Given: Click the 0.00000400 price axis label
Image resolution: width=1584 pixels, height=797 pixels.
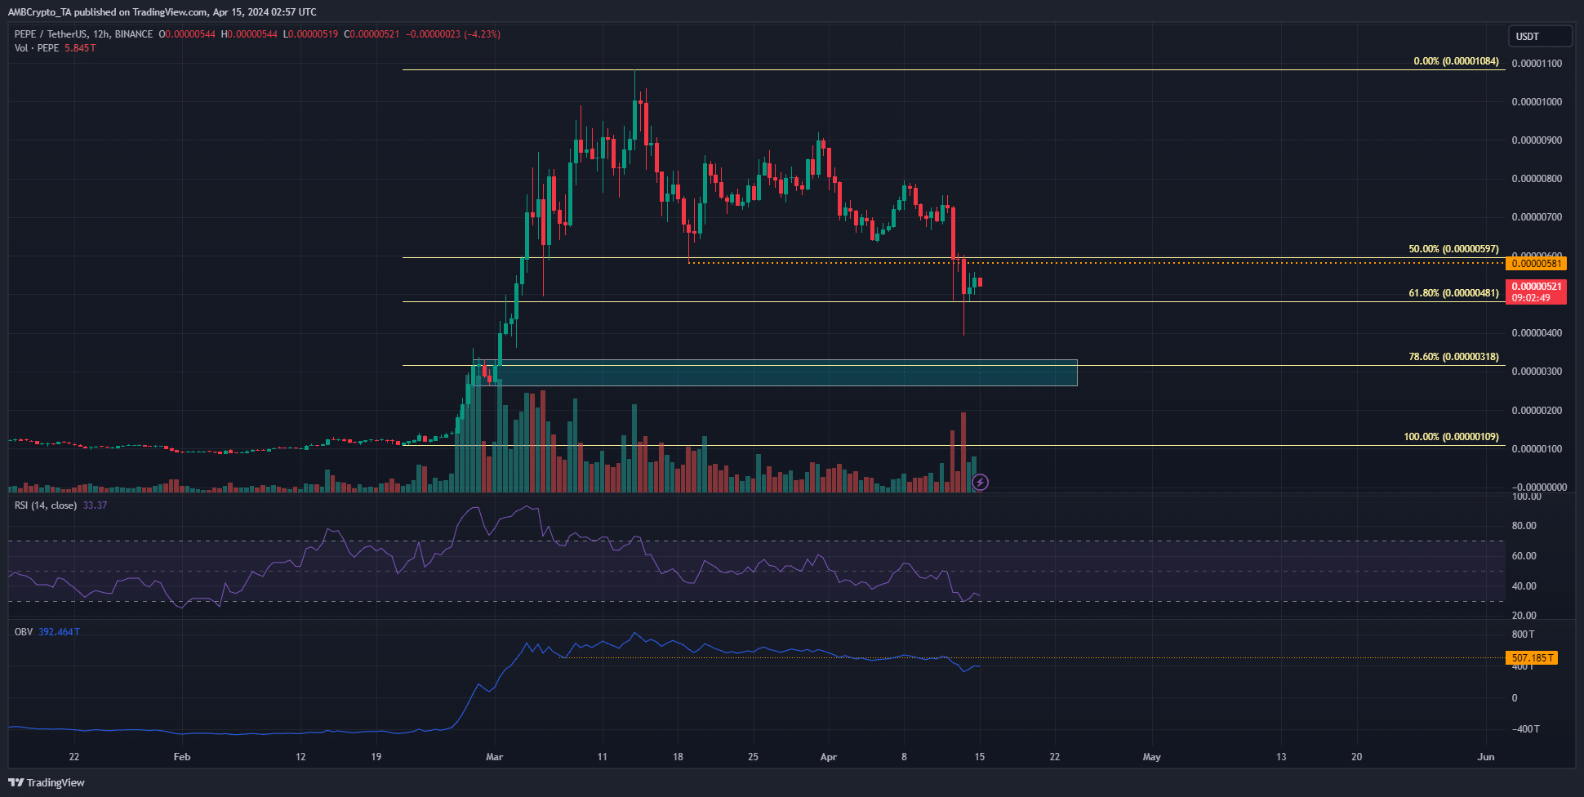Looking at the screenshot, I should click(x=1537, y=333).
